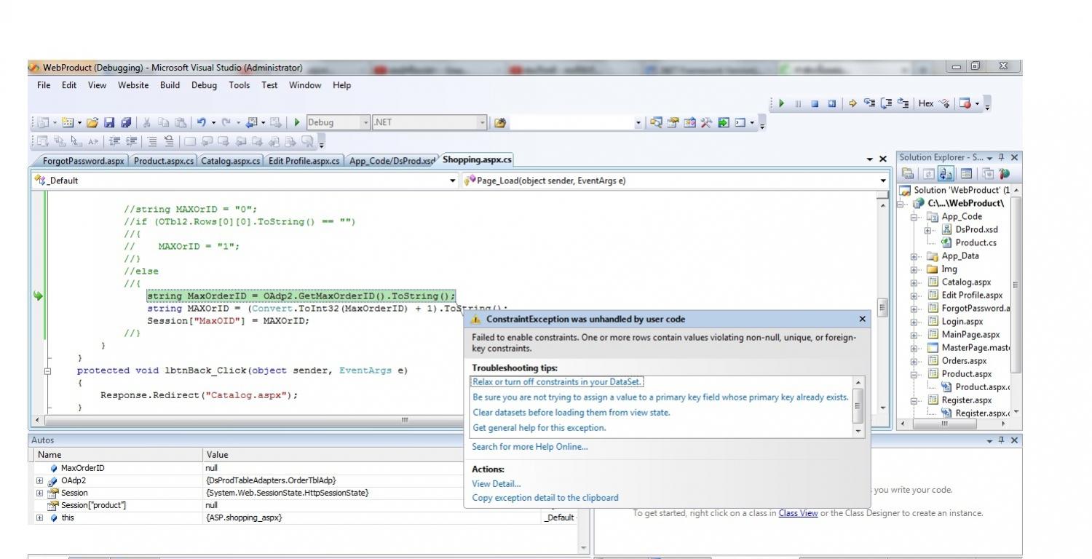Click the Save All icon

pos(126,122)
